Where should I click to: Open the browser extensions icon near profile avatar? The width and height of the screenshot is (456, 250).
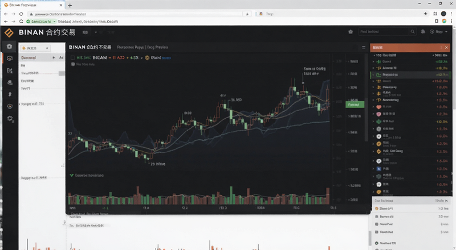tap(435, 14)
